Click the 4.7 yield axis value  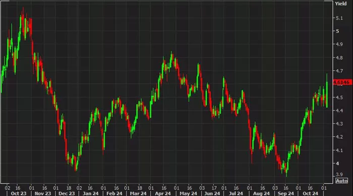pyautogui.click(x=339, y=71)
